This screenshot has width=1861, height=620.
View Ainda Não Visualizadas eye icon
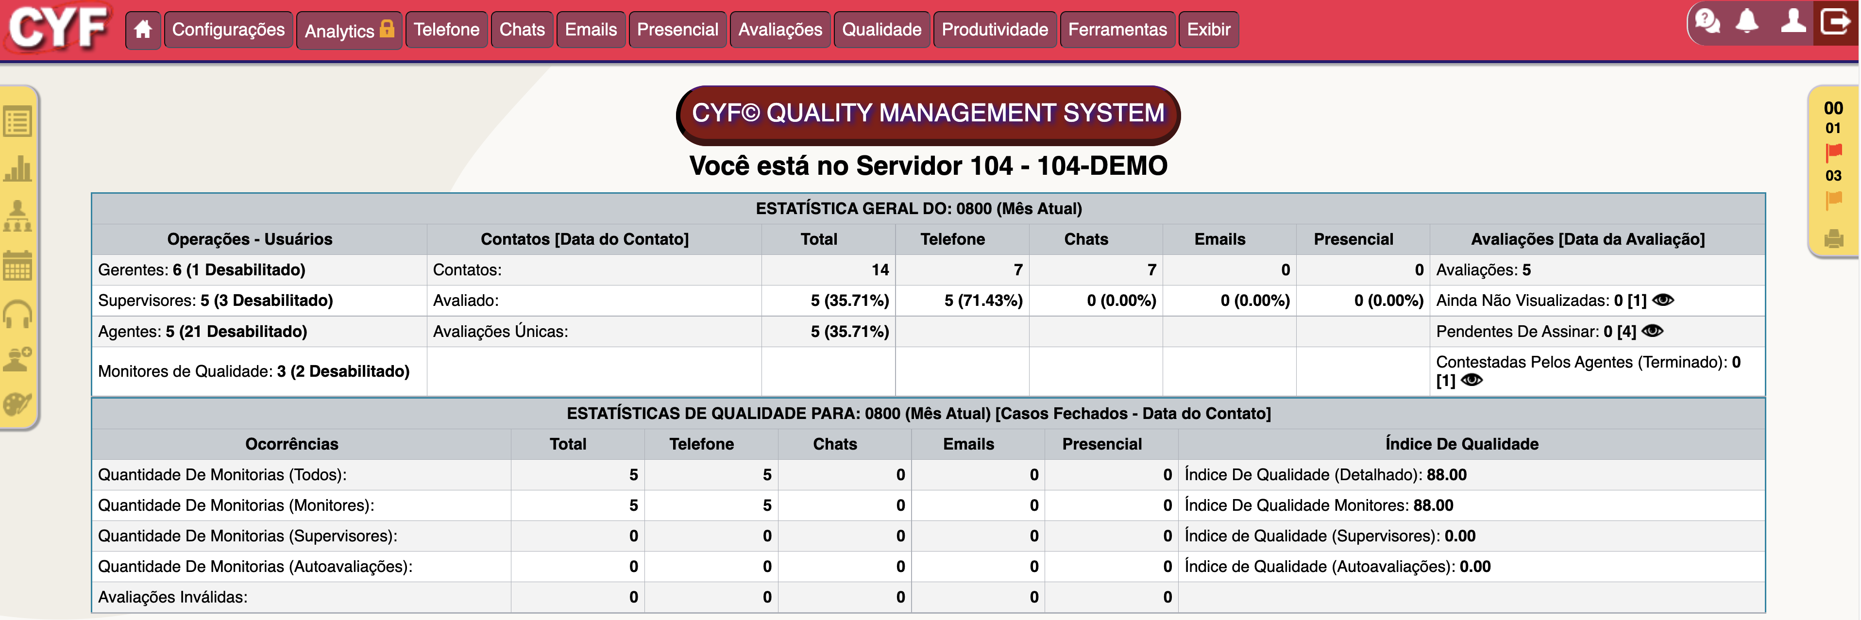coord(1663,300)
